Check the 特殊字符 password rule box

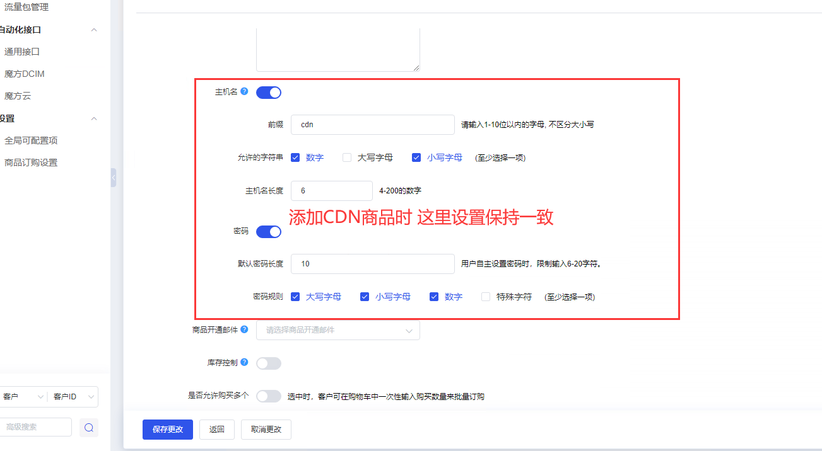[486, 297]
